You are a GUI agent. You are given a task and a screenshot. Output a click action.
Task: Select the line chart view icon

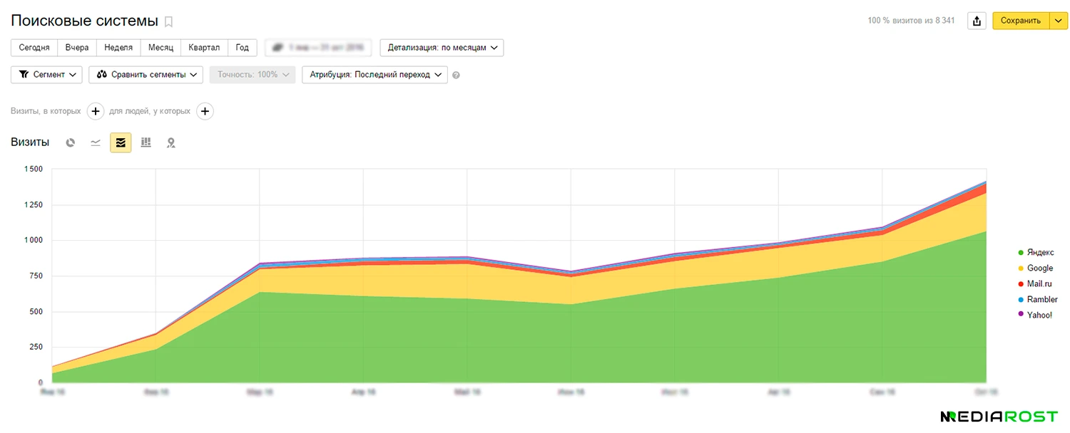(x=96, y=143)
